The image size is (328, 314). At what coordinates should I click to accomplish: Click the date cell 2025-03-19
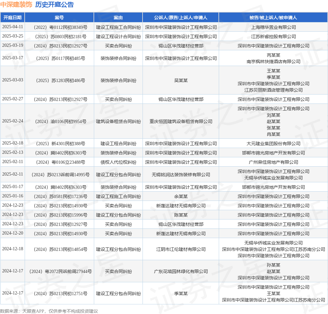(12, 45)
